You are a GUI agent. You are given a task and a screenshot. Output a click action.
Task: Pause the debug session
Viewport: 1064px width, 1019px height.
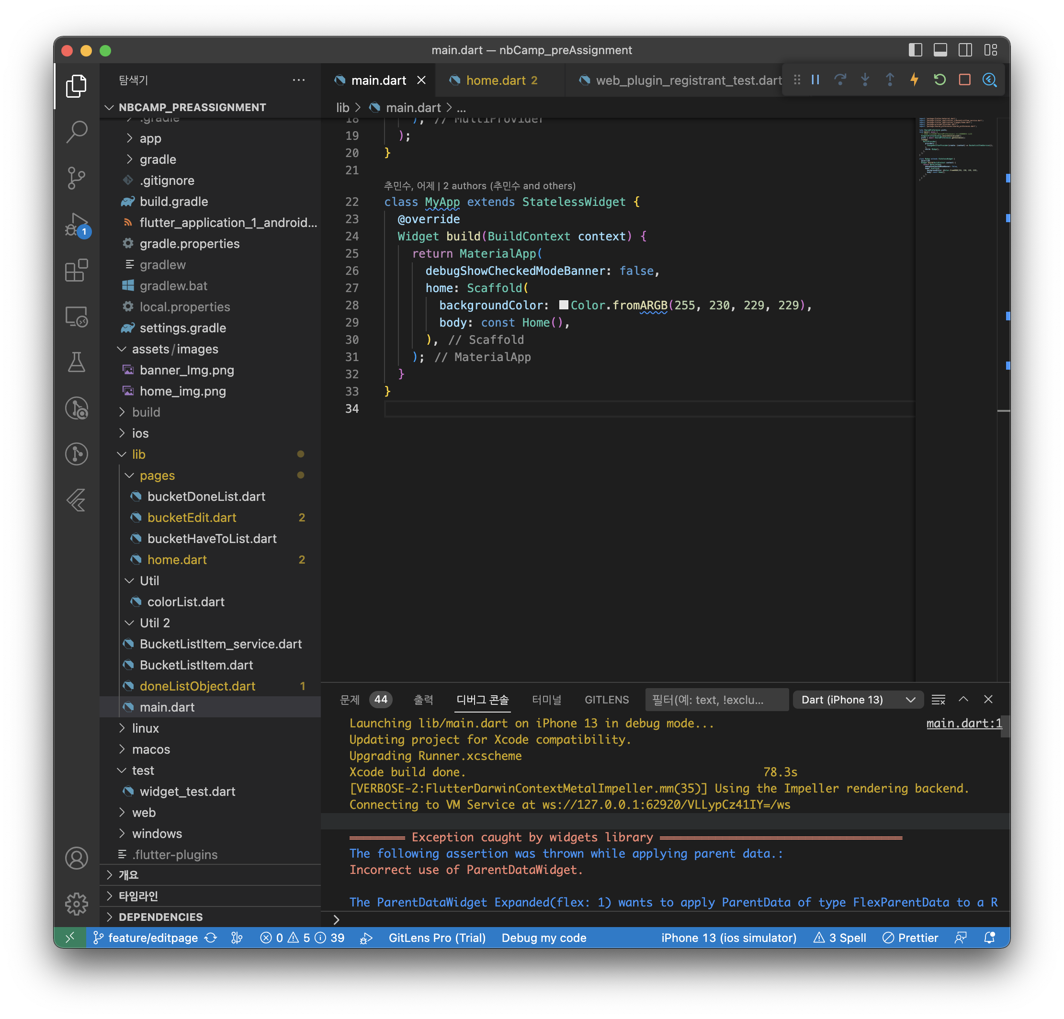pyautogui.click(x=815, y=80)
